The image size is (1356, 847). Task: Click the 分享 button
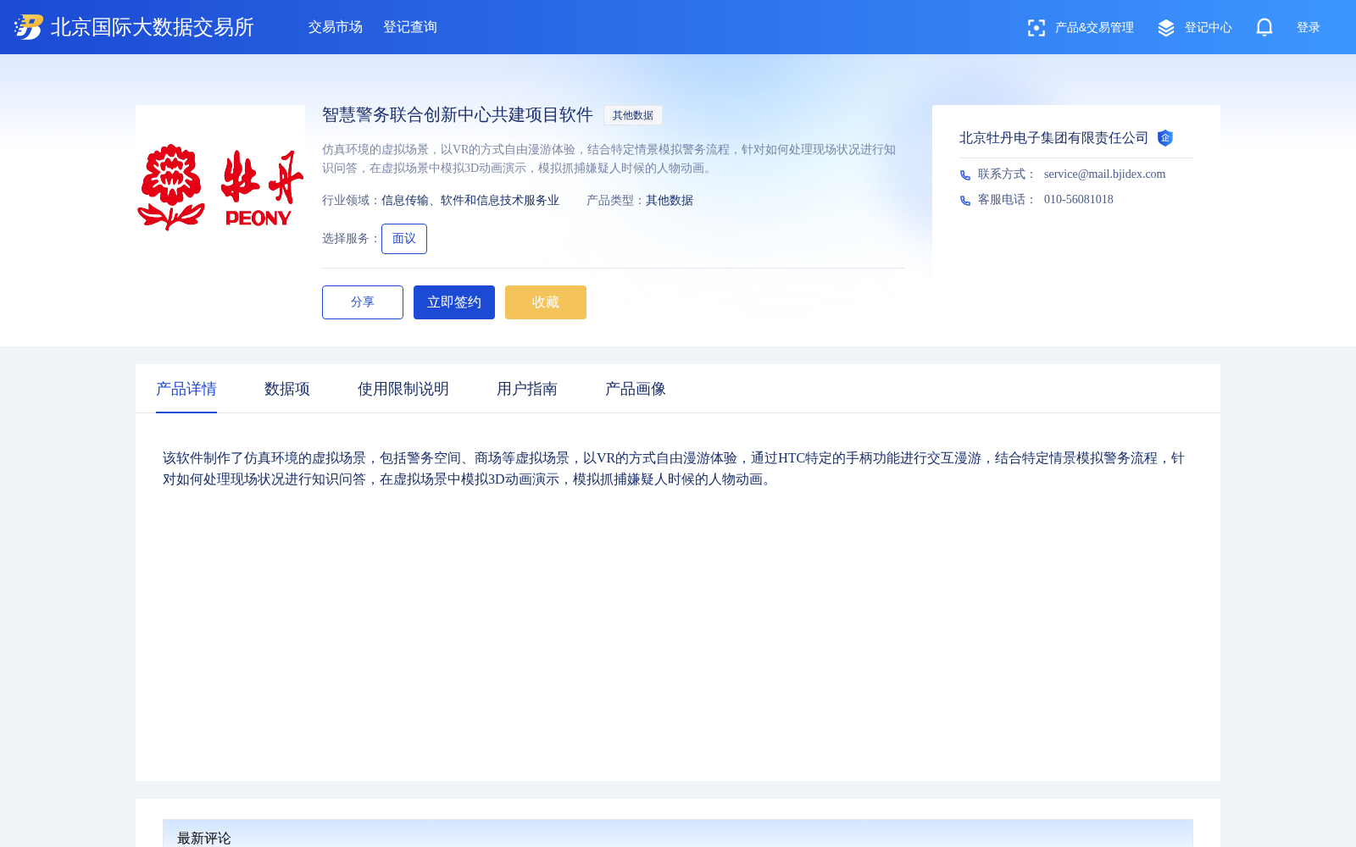(x=363, y=302)
